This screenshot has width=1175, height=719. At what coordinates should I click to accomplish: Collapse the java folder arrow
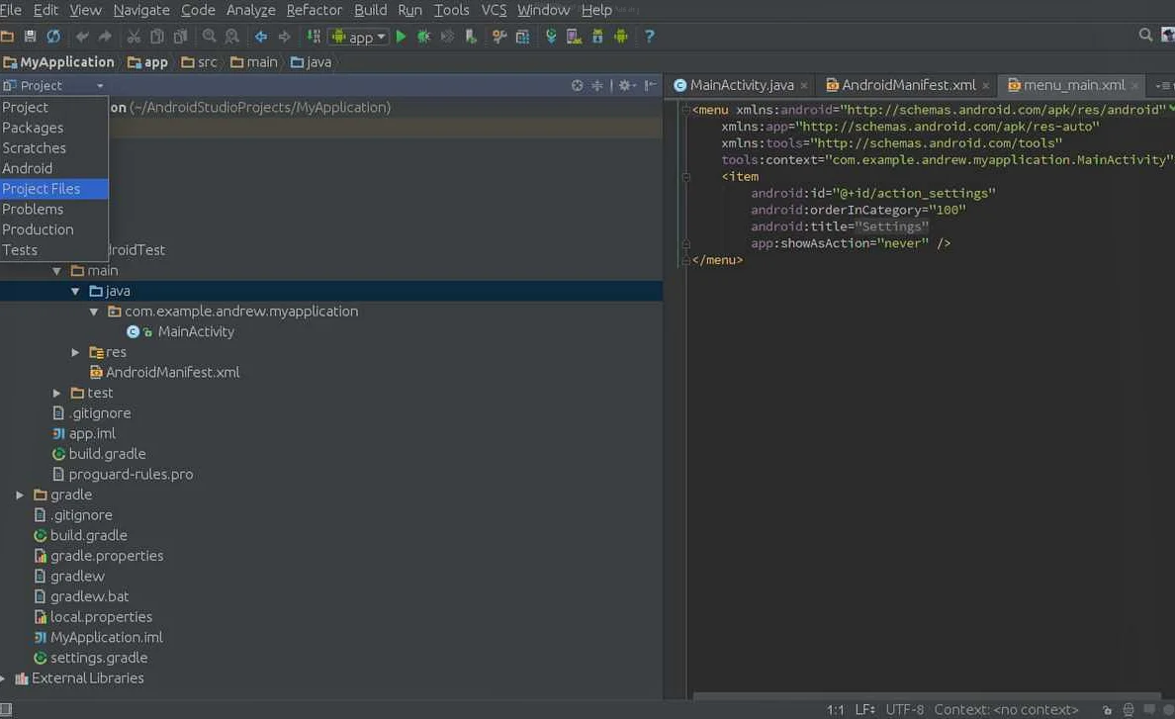click(75, 292)
